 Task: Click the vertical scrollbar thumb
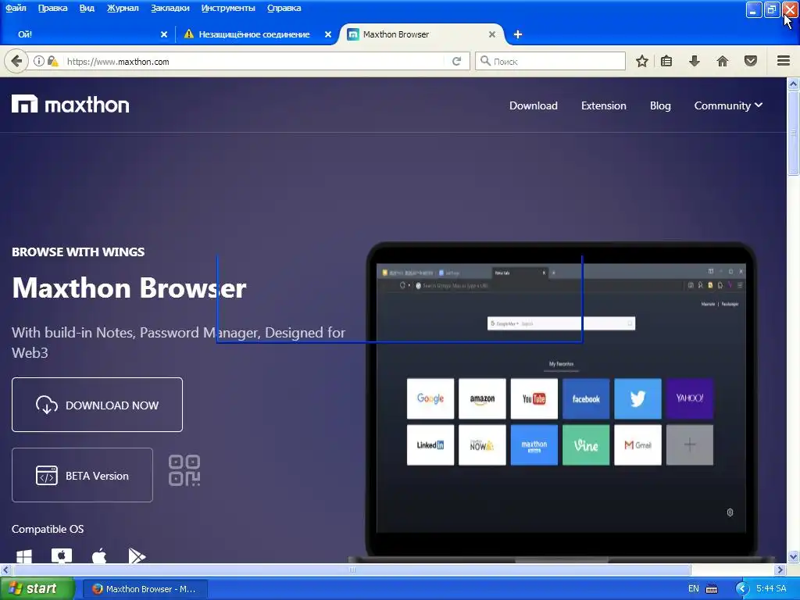[x=794, y=133]
